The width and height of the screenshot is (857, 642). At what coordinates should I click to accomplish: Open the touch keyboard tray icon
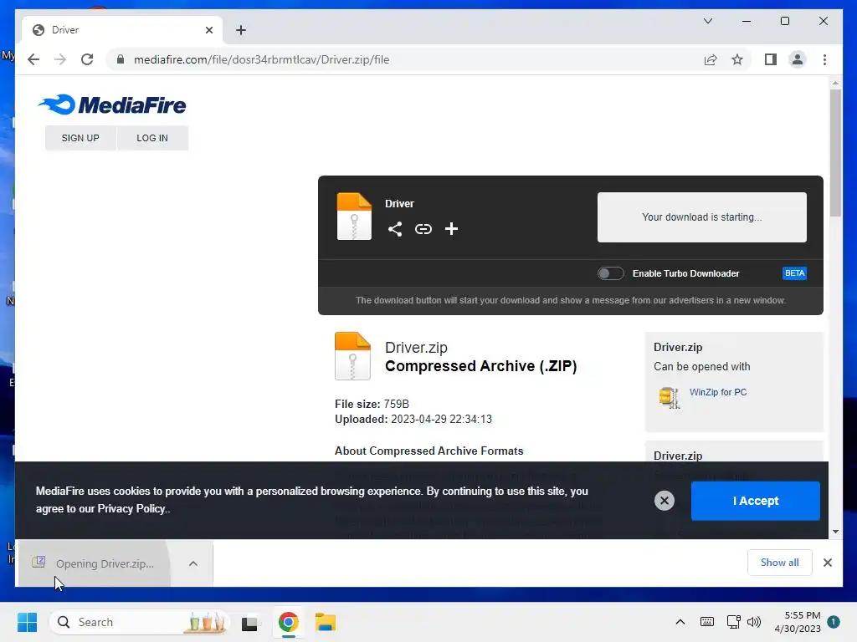(x=706, y=622)
